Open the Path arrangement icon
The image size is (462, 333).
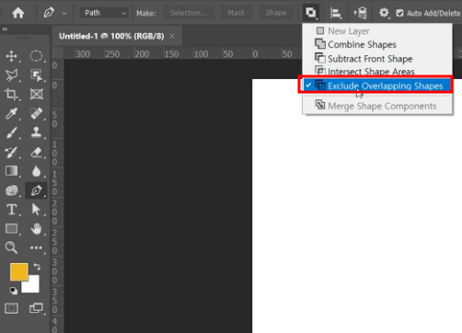[x=361, y=13]
